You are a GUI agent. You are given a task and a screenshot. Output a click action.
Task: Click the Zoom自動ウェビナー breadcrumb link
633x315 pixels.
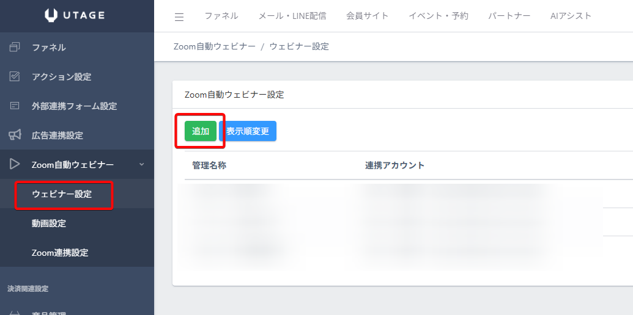coord(215,46)
